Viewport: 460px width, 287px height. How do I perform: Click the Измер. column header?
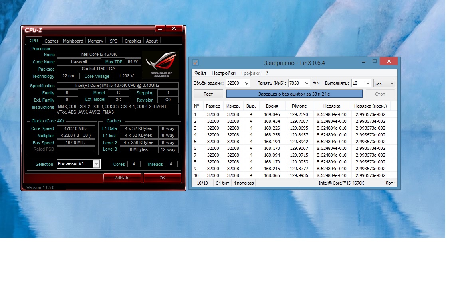coord(233,106)
